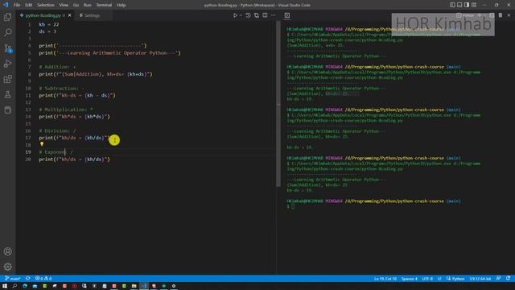Image resolution: width=515 pixels, height=290 pixels.
Task: Select language mode Python in status bar
Action: pyautogui.click(x=455, y=279)
